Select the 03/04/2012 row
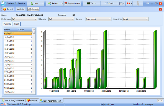This screenshot has width=164, height=106. (18, 33)
